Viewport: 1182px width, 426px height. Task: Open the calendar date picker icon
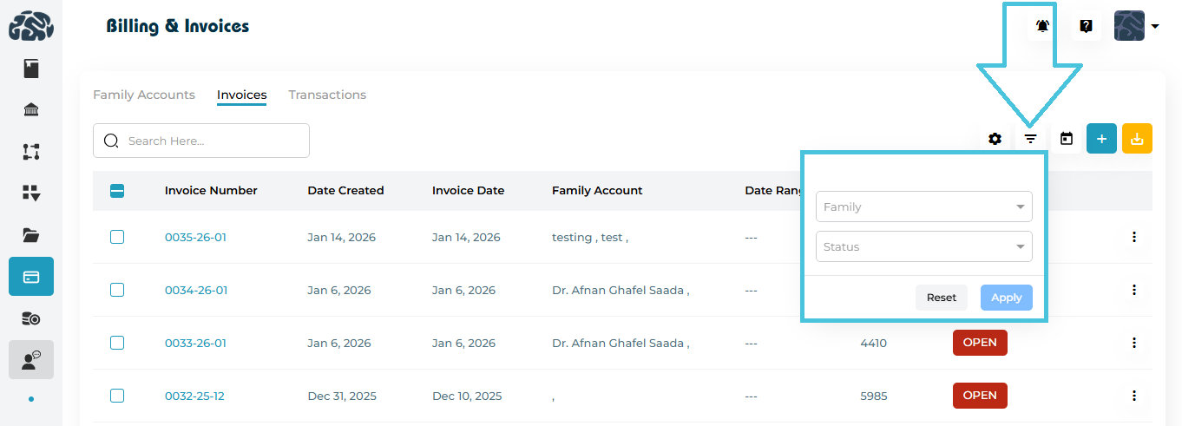1067,139
